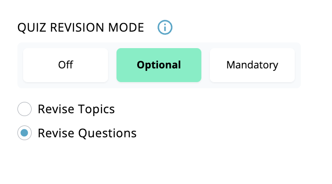
Task: Show help for Quiz Revision Mode
Action: (165, 27)
